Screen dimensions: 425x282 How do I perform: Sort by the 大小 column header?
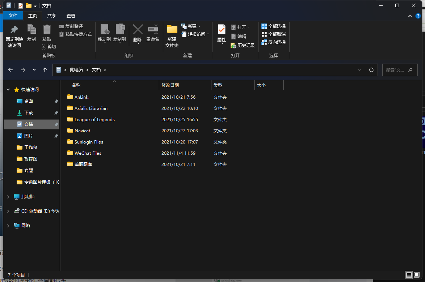click(x=261, y=85)
